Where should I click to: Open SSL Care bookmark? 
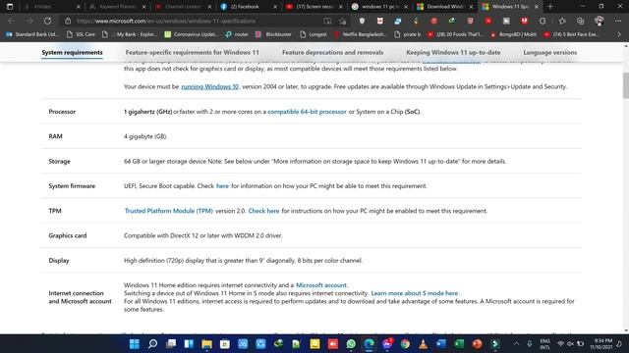point(81,34)
